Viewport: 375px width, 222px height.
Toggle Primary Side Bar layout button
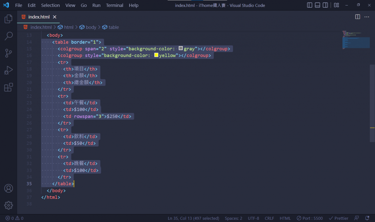click(x=309, y=5)
